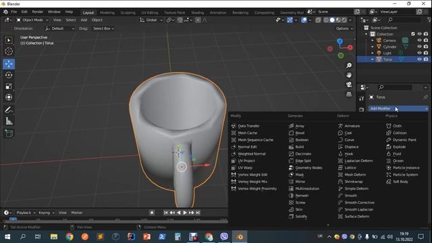This screenshot has height=243, width=432.
Task: Open the Global transform orientation dropdown
Action: (x=151, y=20)
